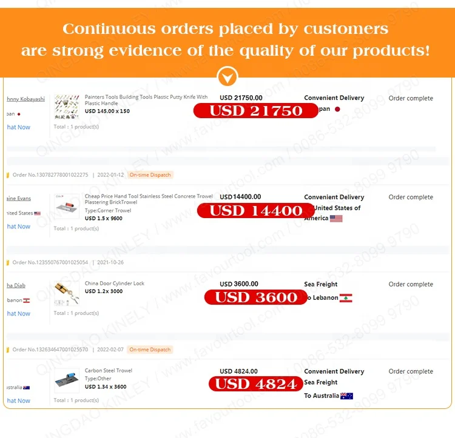Click the United States flag under Convenient Delivery

[336, 219]
